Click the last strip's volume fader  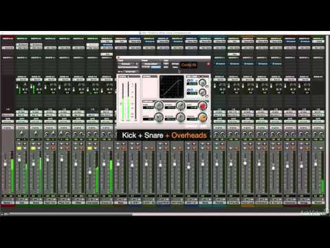click(316, 164)
